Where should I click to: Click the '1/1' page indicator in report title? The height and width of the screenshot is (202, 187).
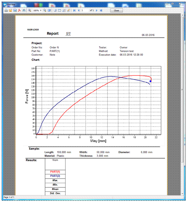68,33
